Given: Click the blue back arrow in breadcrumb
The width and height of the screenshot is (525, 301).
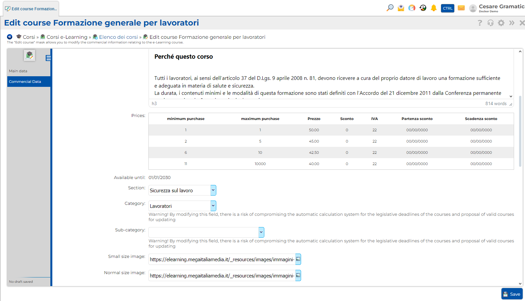Looking at the screenshot, I should (10, 37).
